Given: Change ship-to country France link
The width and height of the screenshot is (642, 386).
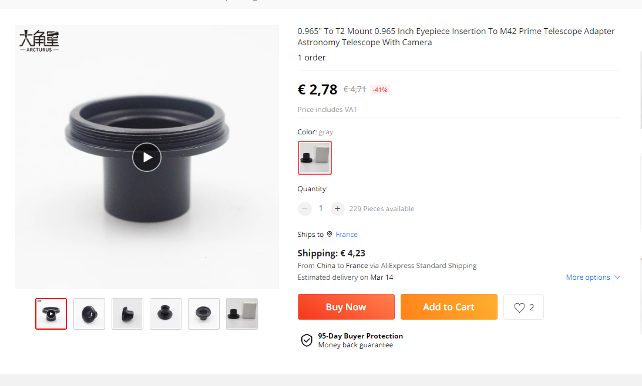Looking at the screenshot, I should pyautogui.click(x=347, y=234).
